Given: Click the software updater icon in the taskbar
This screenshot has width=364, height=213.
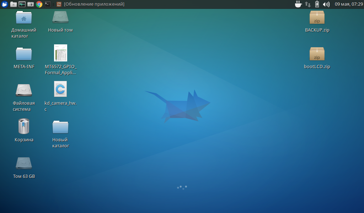Looking at the screenshot, I should coord(59,4).
